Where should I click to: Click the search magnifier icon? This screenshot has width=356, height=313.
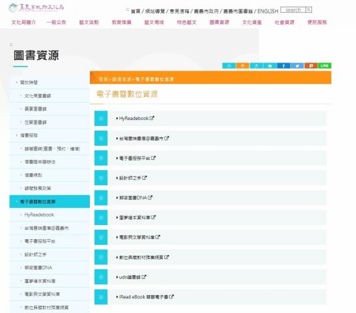coord(309,10)
